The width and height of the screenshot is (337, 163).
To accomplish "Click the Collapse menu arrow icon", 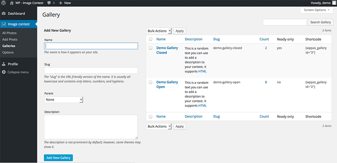I will click(4, 72).
